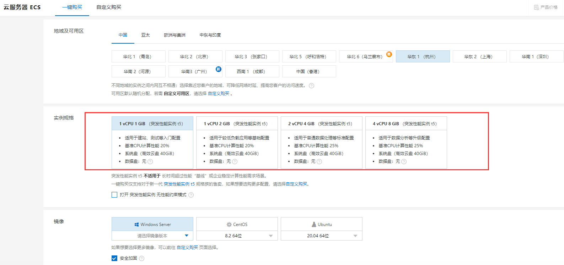Click the CentOS gear logo icon

point(229,225)
